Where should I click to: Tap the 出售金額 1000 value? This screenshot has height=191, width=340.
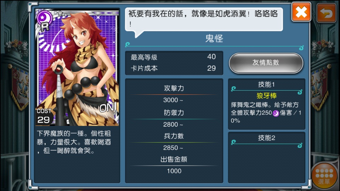point(174,171)
